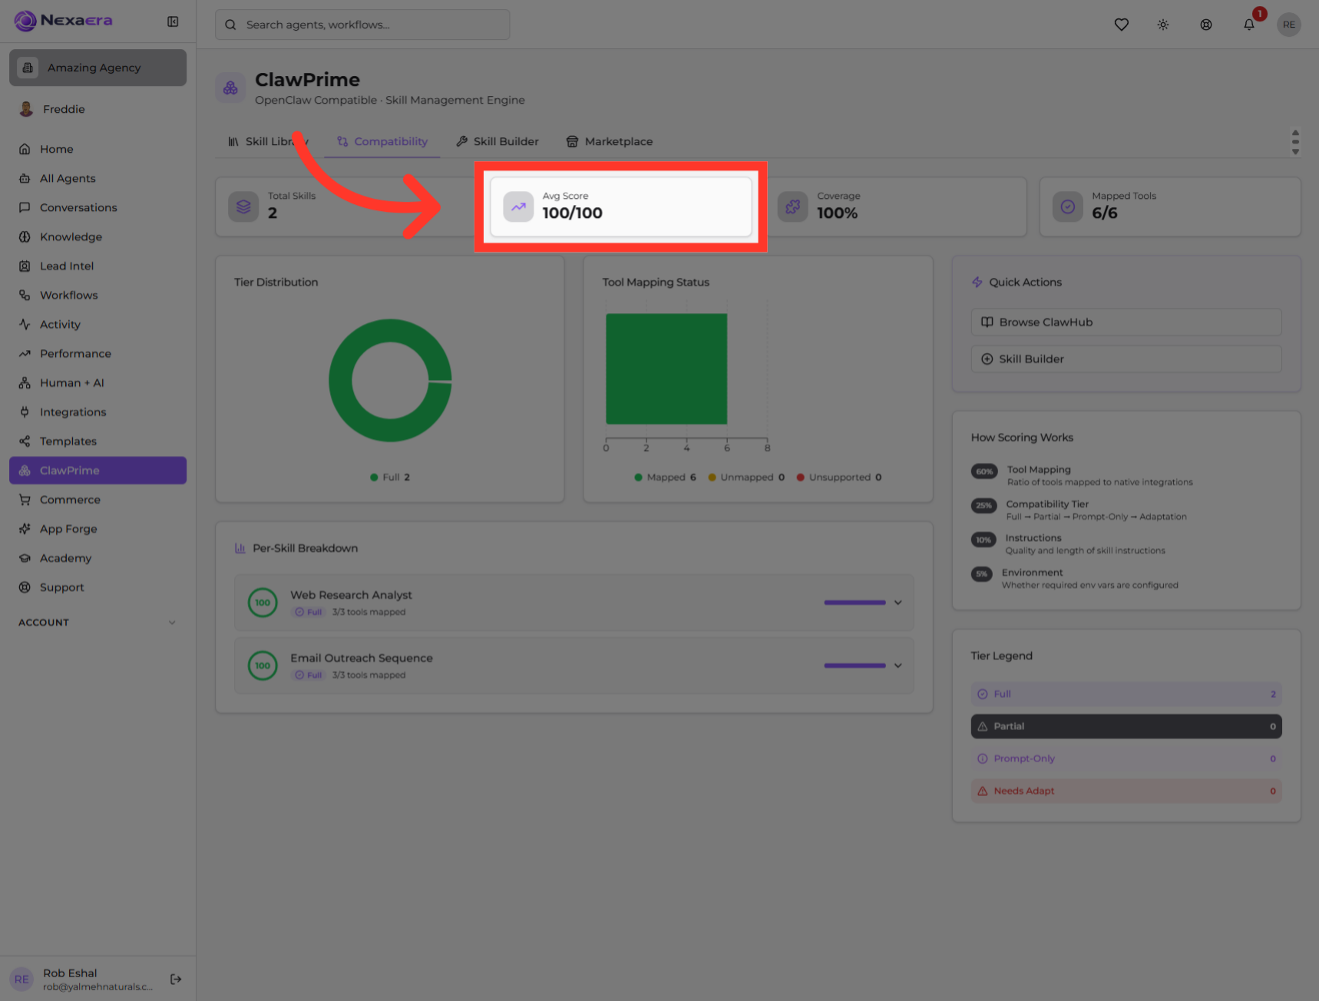The width and height of the screenshot is (1319, 1001).
Task: Select Partial tier legend row
Action: 1126,726
